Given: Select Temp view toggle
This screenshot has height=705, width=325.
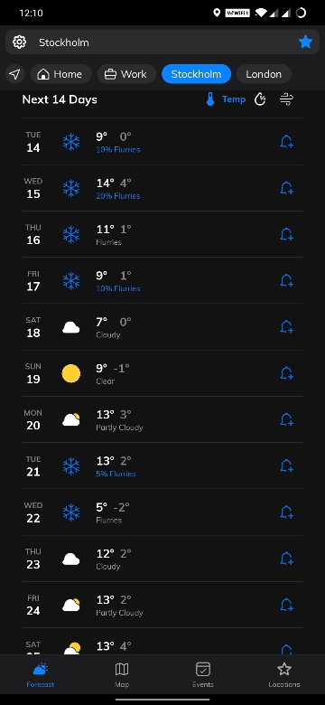Looking at the screenshot, I should [226, 99].
